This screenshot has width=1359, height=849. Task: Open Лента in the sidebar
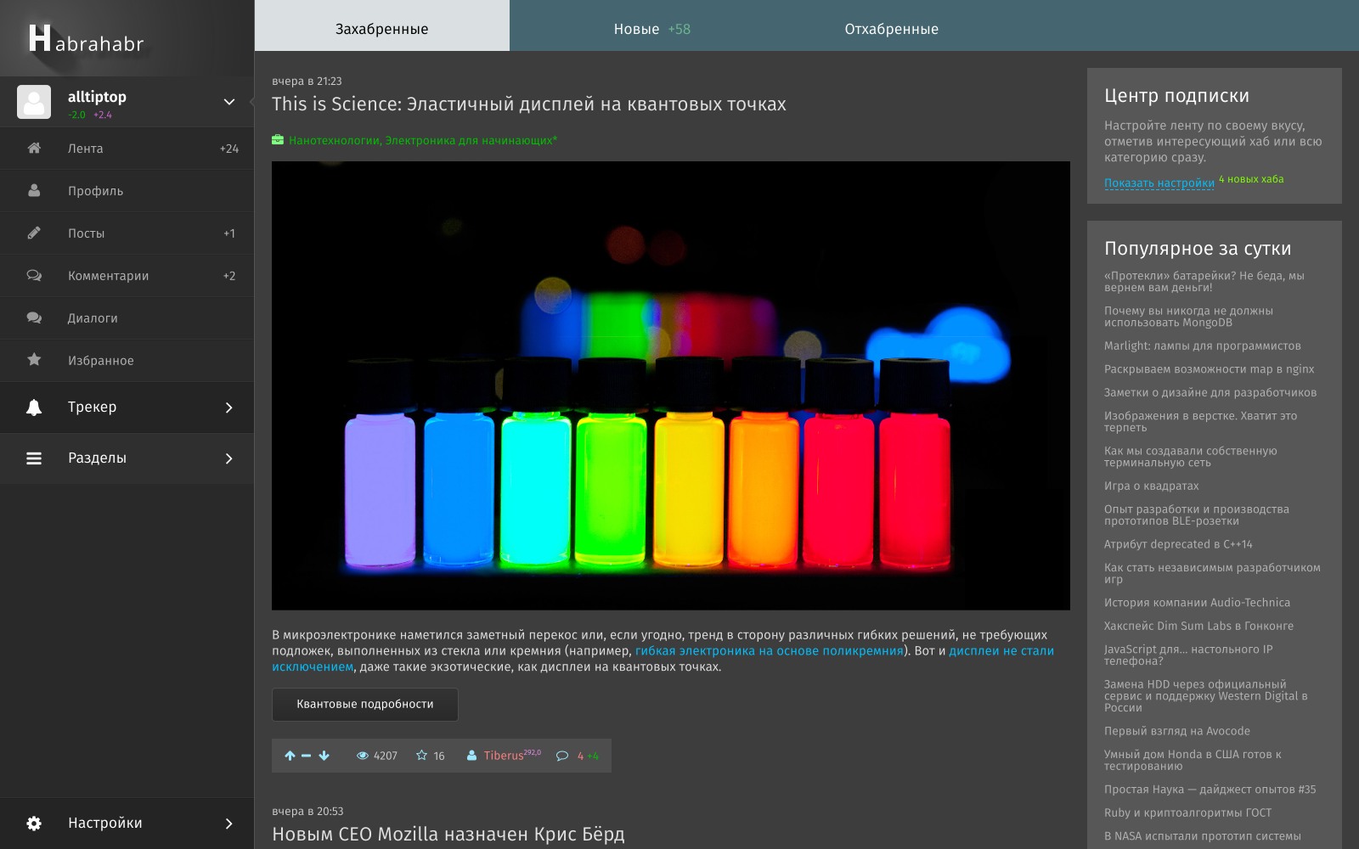point(127,149)
